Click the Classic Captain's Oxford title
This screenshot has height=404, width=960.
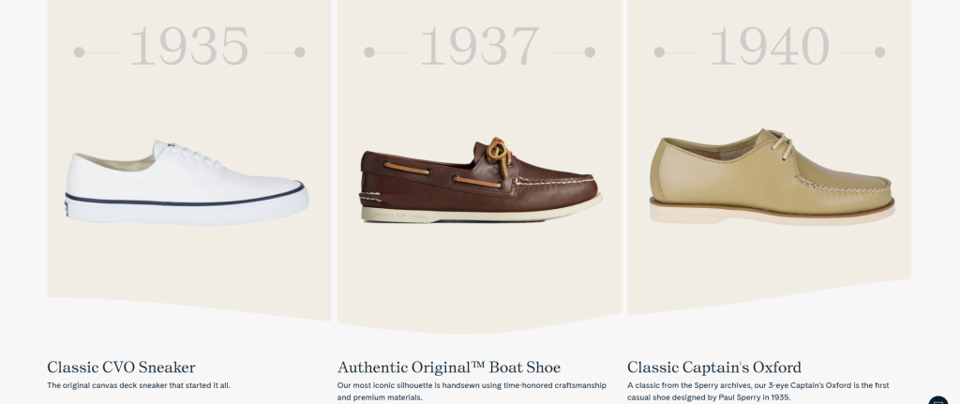(714, 367)
